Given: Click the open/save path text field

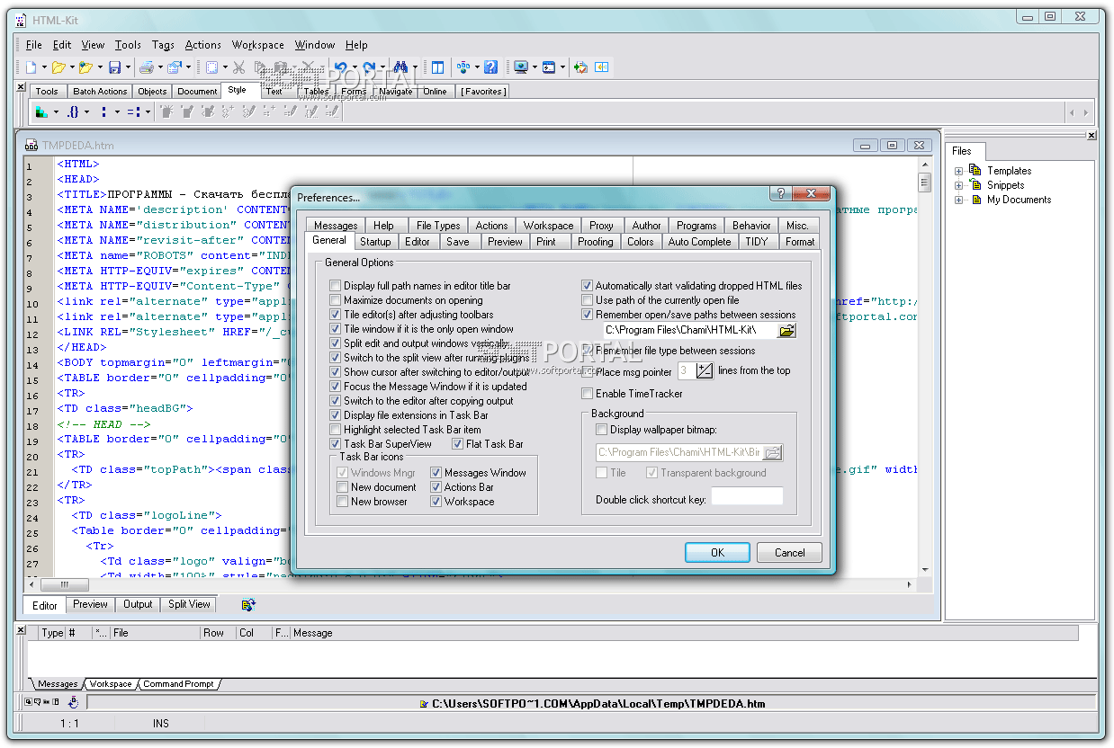Looking at the screenshot, I should tap(690, 331).
